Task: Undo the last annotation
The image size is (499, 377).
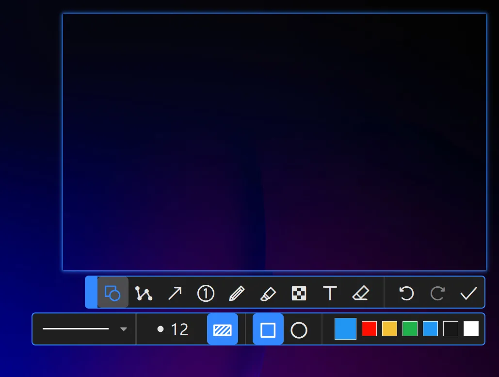Action: (406, 293)
